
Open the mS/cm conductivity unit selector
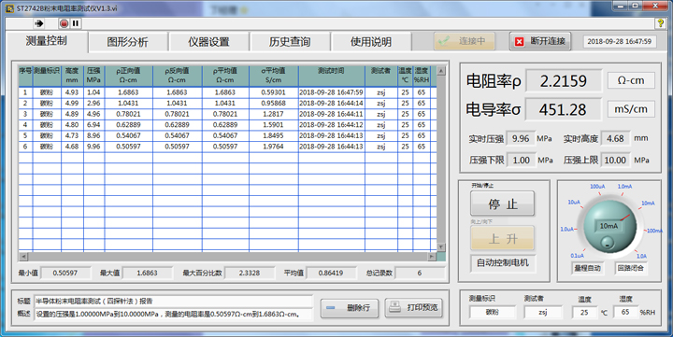pos(631,109)
